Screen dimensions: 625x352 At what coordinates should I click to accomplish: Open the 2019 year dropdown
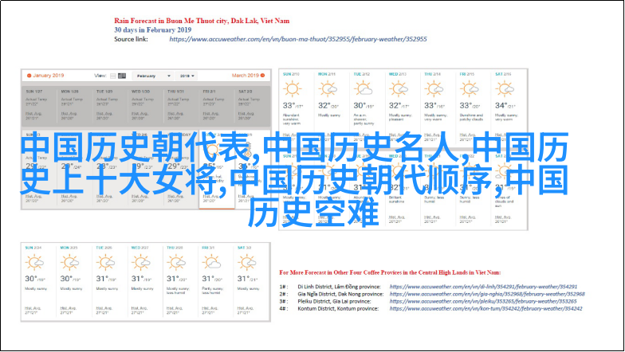(187, 76)
